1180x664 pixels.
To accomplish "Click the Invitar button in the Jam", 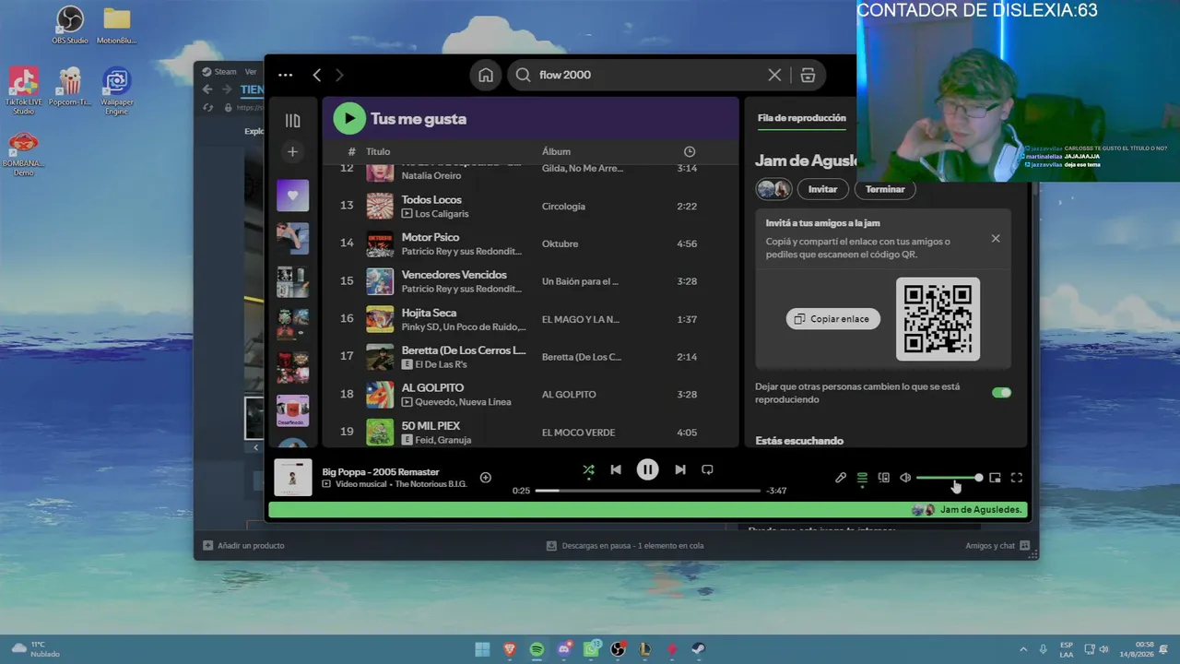I will click(x=822, y=189).
